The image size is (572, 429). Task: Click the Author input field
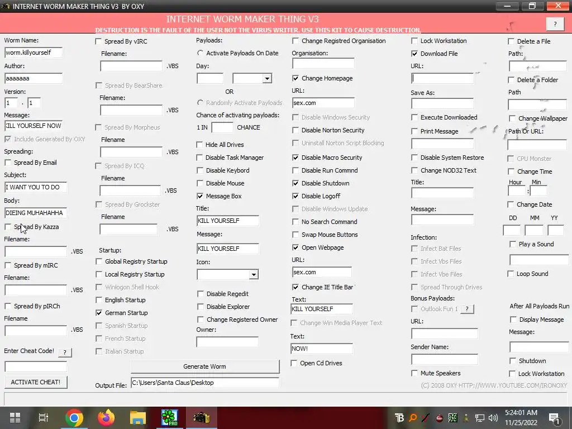(x=34, y=78)
